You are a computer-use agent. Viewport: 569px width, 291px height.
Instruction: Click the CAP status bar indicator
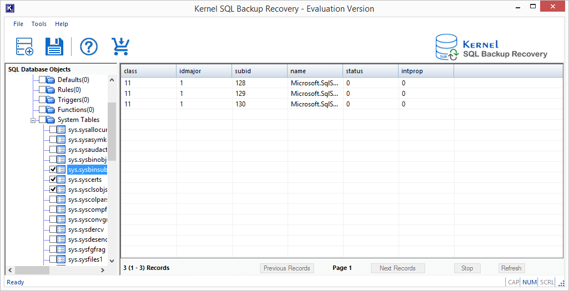tap(513, 282)
